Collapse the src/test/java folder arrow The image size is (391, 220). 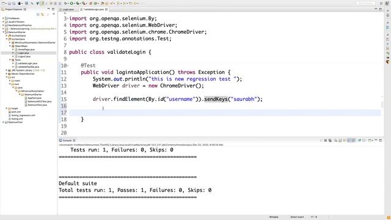point(7,39)
